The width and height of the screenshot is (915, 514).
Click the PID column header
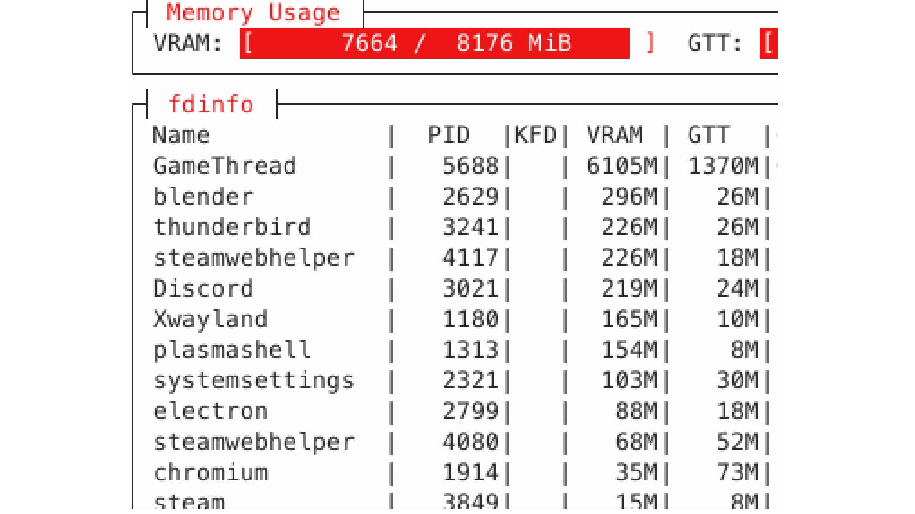(448, 135)
